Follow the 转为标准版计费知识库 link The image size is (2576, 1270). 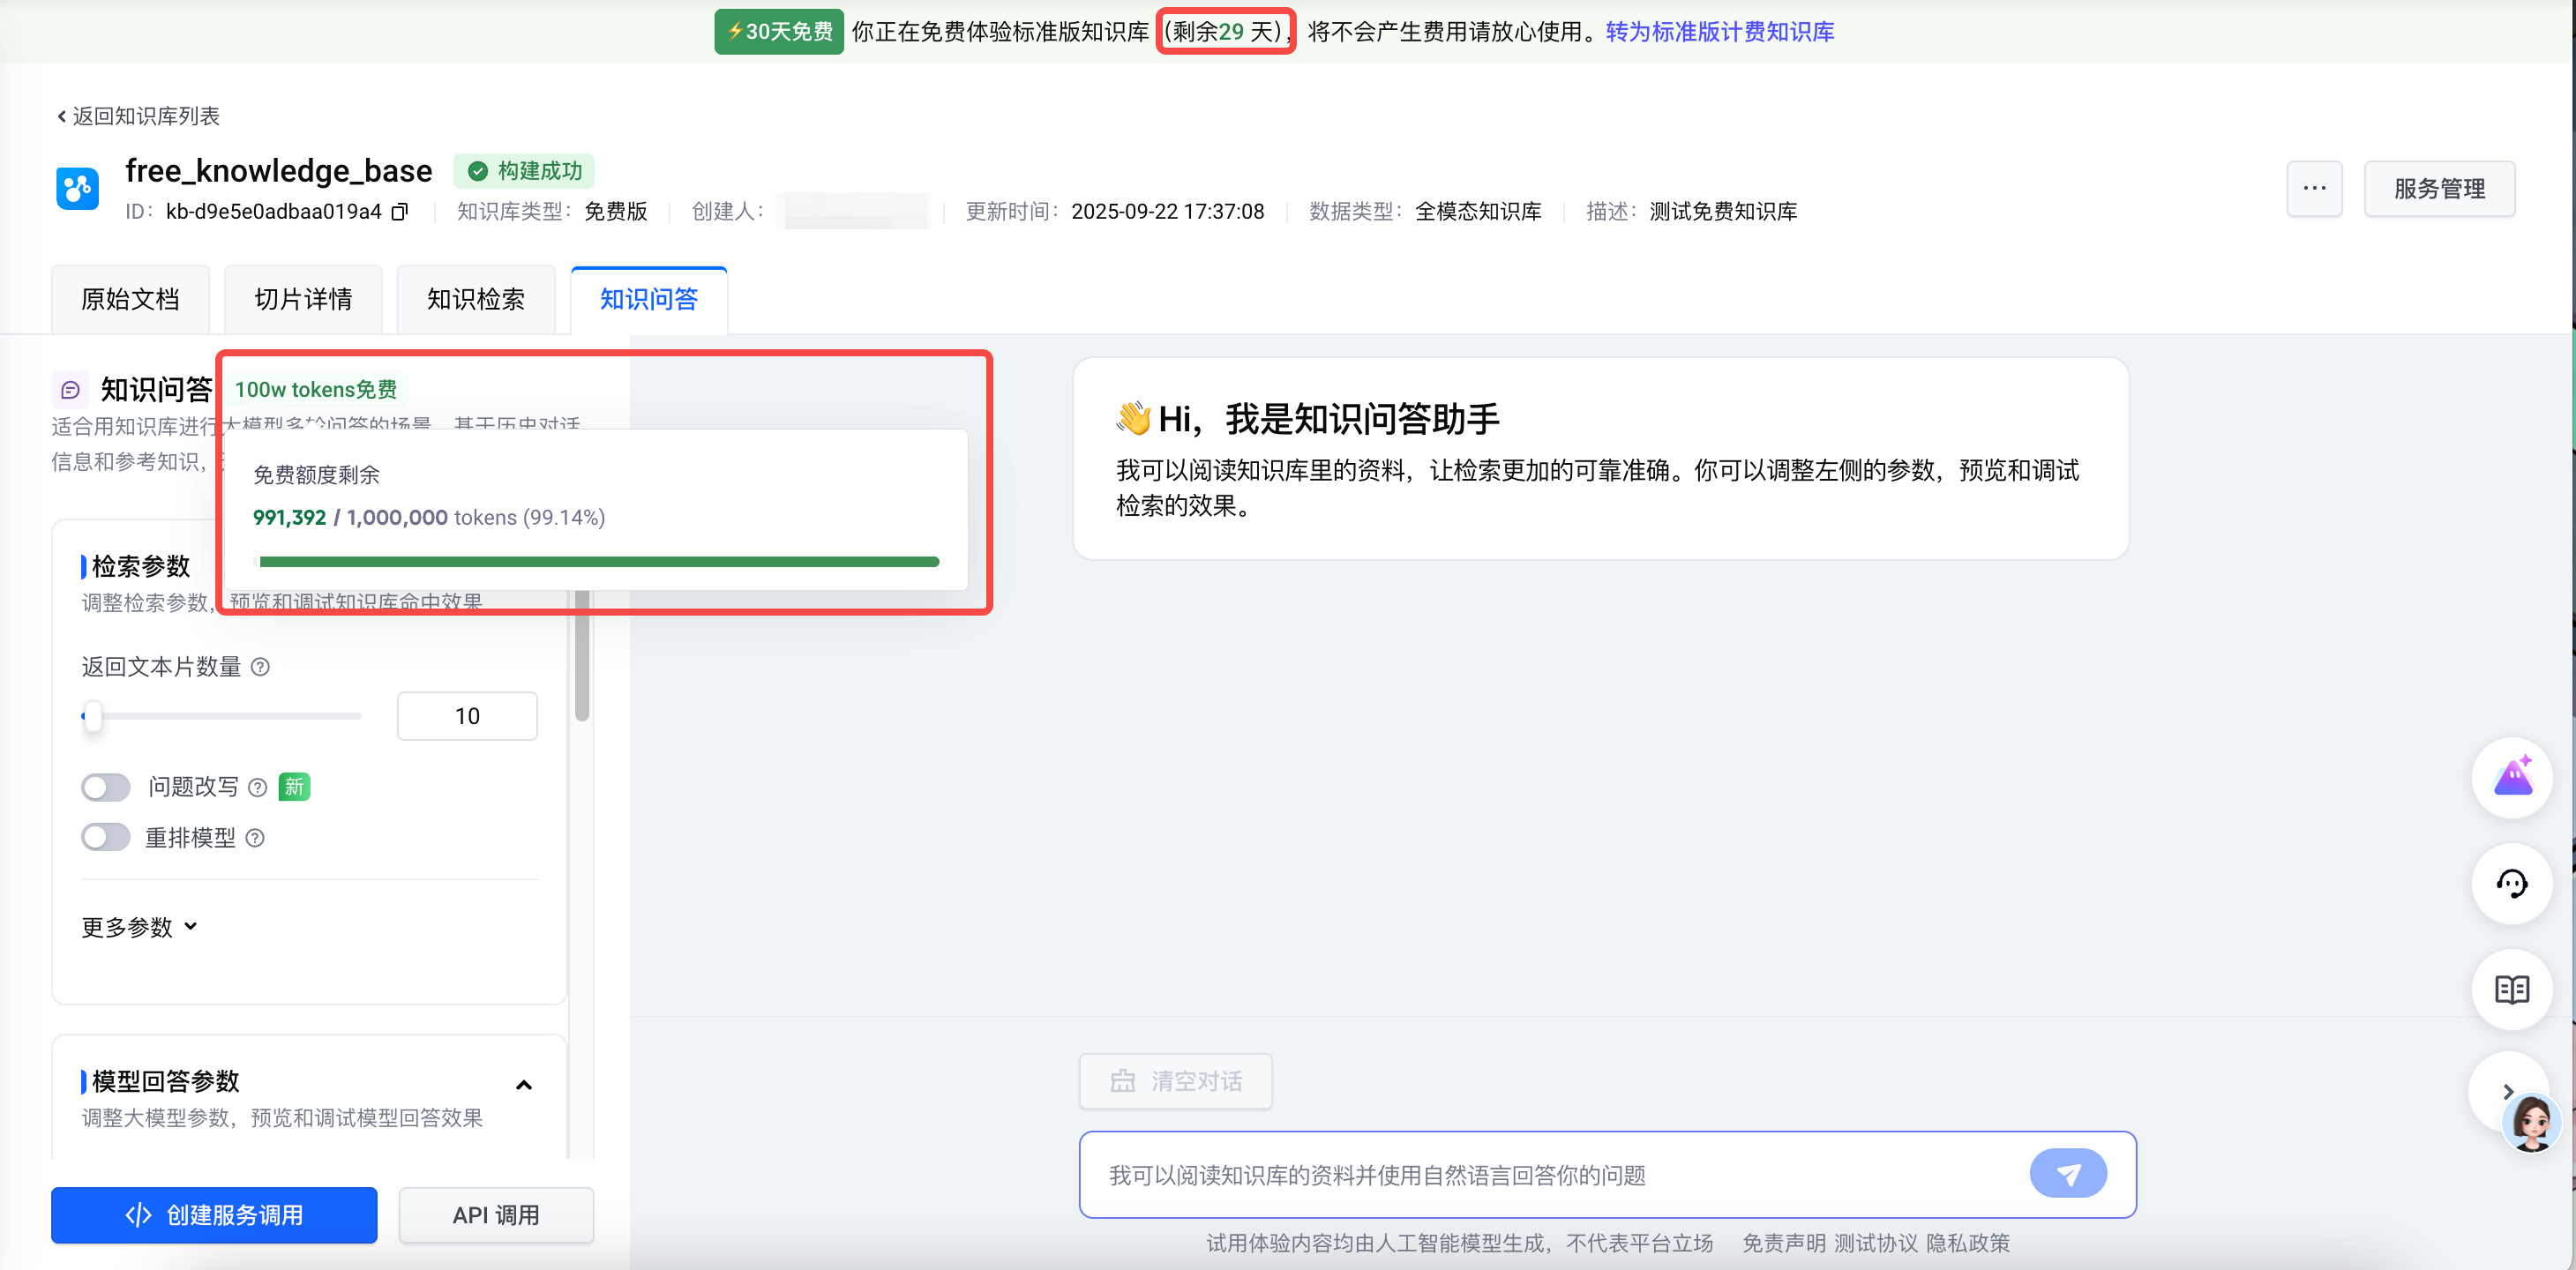[x=1719, y=32]
